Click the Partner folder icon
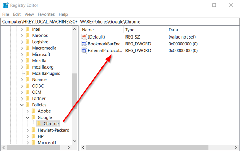 [28, 99]
